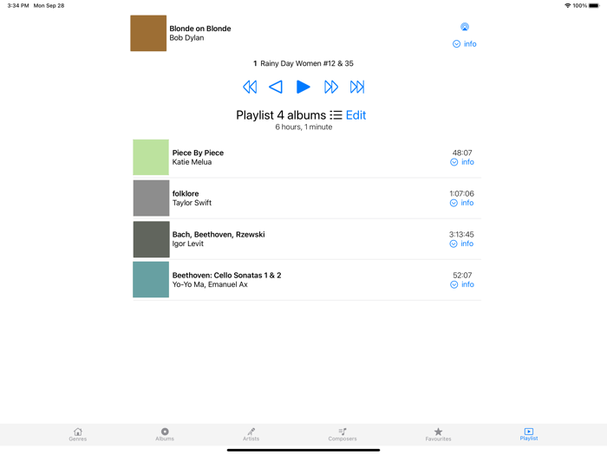Screen dimensions: 607x455
Task: Go to the Artists tab
Action: (251, 434)
